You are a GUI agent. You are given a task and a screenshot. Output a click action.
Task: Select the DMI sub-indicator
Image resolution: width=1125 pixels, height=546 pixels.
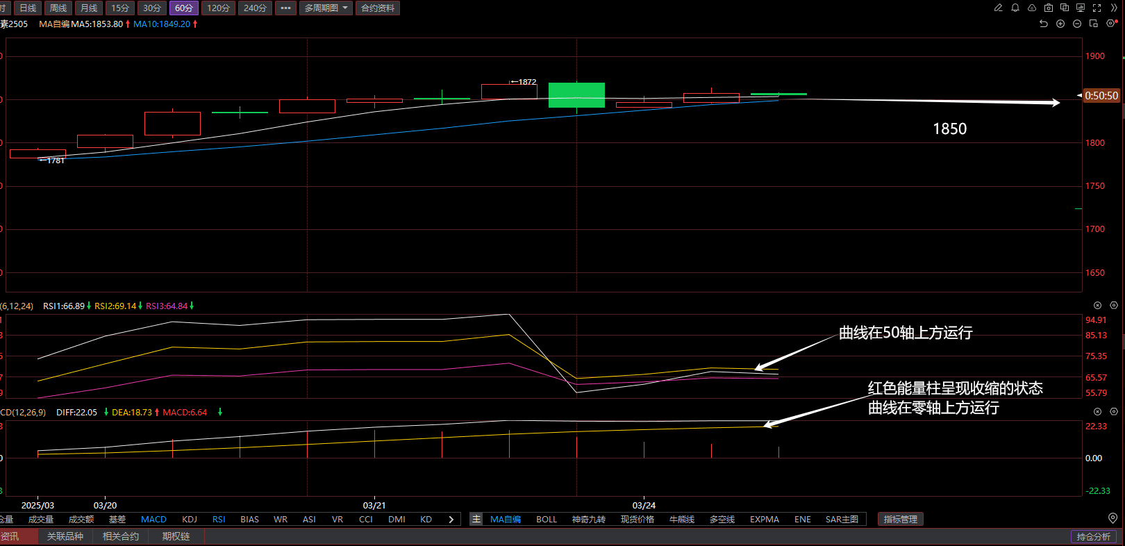coord(397,519)
